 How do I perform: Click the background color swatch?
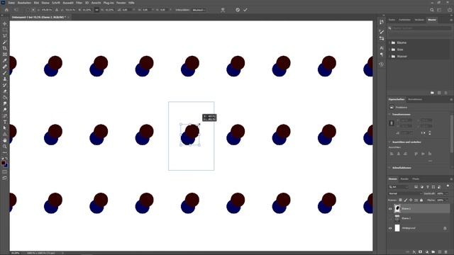coord(6,166)
